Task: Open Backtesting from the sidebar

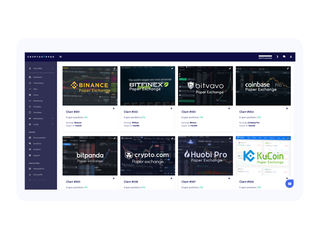Action: tap(38, 101)
